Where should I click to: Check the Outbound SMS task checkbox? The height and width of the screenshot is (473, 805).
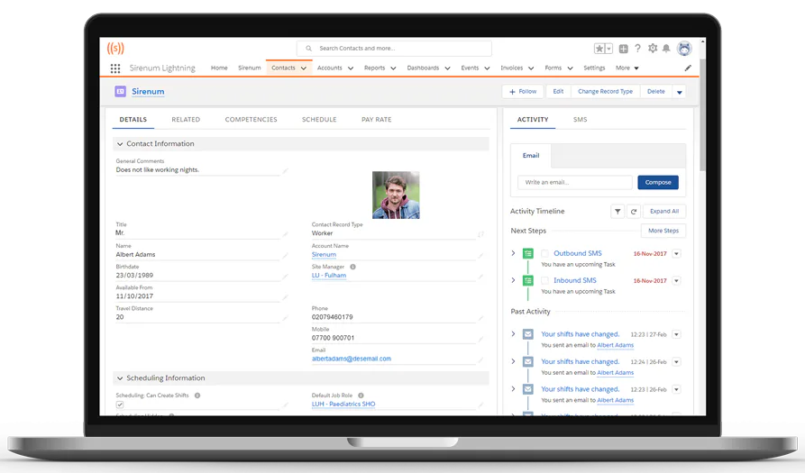pos(544,253)
